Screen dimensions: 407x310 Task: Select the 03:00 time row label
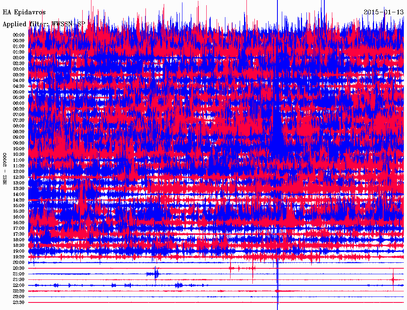coord(19,69)
